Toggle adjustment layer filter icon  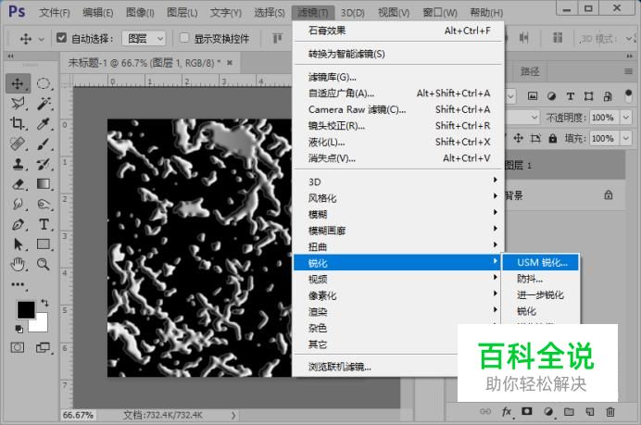(x=551, y=96)
